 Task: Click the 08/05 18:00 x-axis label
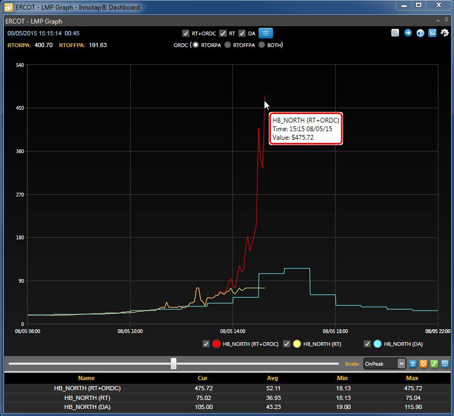point(335,331)
